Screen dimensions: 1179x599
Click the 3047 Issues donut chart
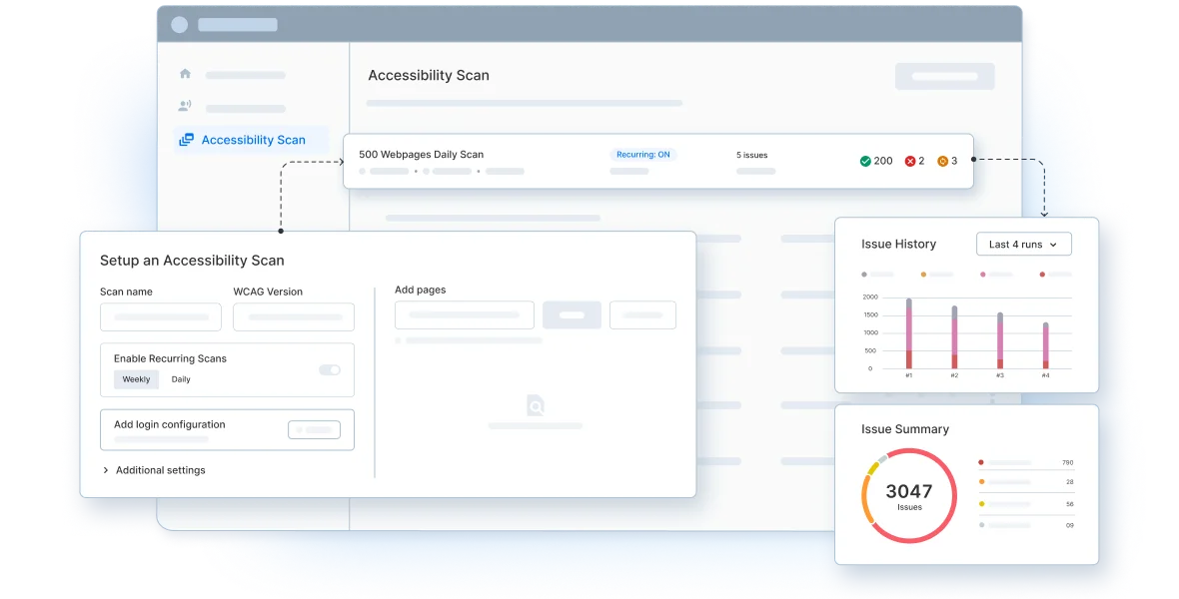pos(909,496)
